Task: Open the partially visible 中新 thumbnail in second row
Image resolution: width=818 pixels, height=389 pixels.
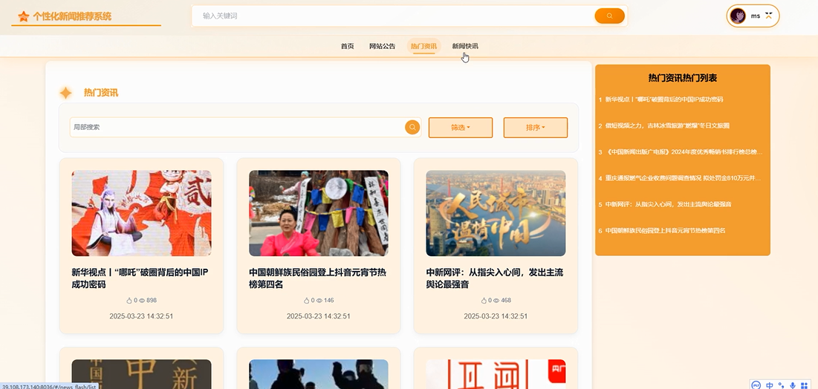Action: tap(141, 374)
